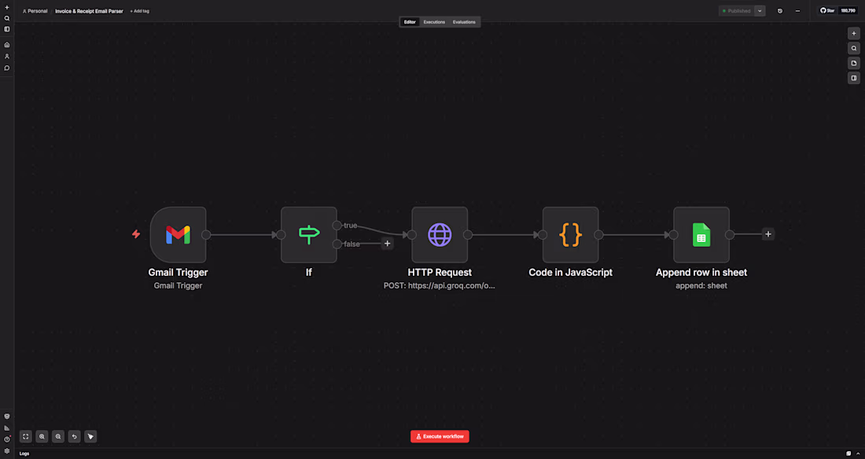
Task: Select the HTTP Request node
Action: [x=440, y=235]
